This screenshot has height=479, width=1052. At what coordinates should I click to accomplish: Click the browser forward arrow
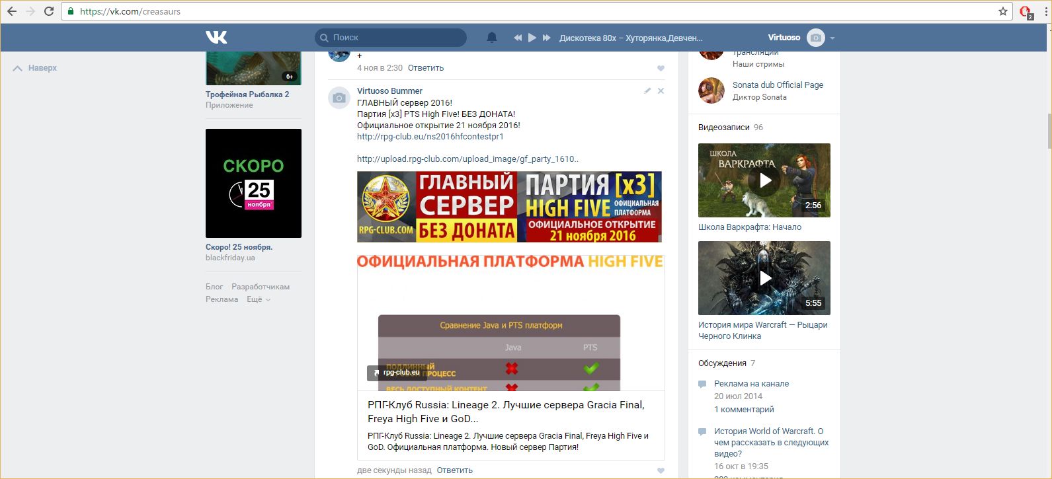(30, 11)
